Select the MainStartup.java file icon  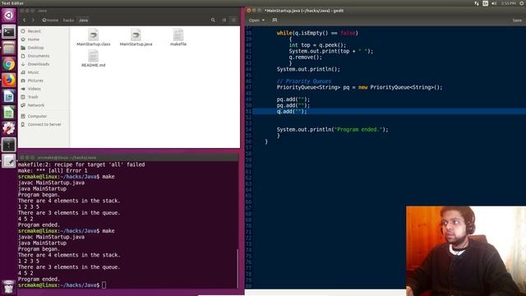(x=136, y=37)
